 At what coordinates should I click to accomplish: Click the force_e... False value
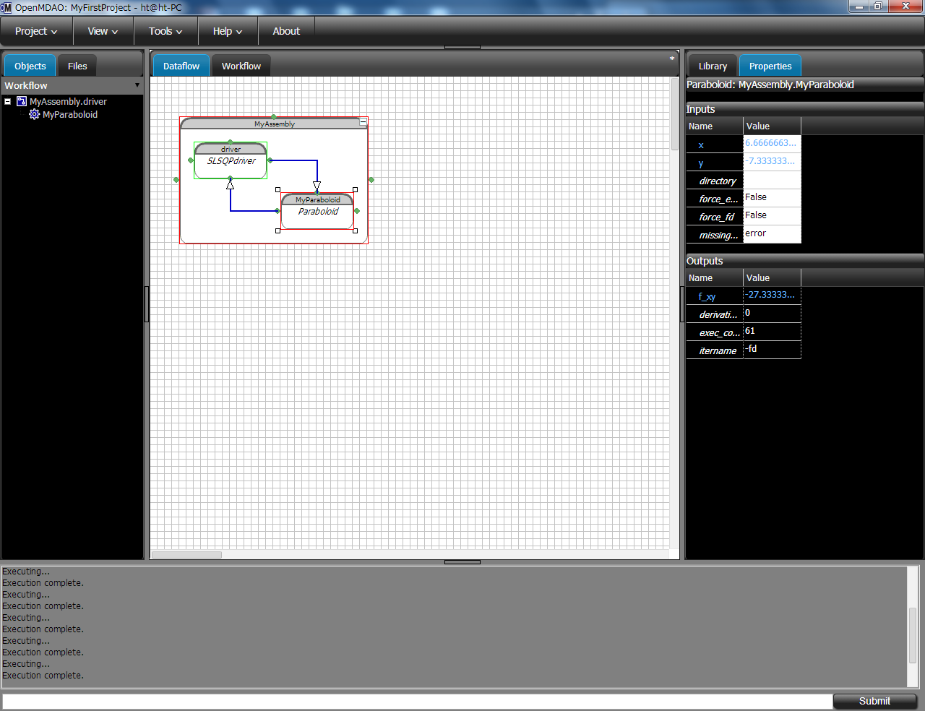[x=772, y=197]
